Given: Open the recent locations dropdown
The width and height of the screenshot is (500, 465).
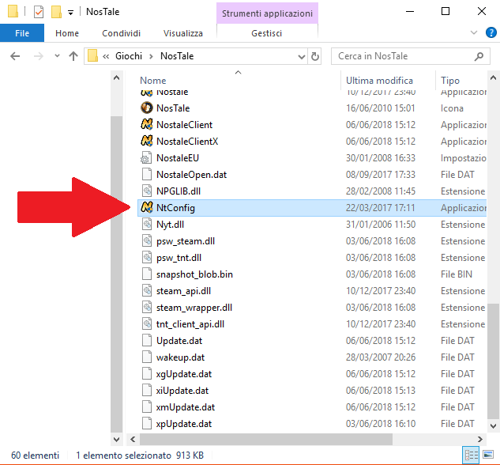Looking at the screenshot, I should pos(57,56).
